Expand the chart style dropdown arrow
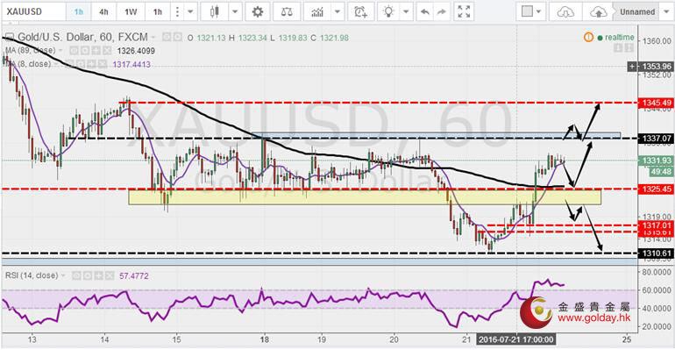Viewport: 675px width, 350px height. click(235, 11)
